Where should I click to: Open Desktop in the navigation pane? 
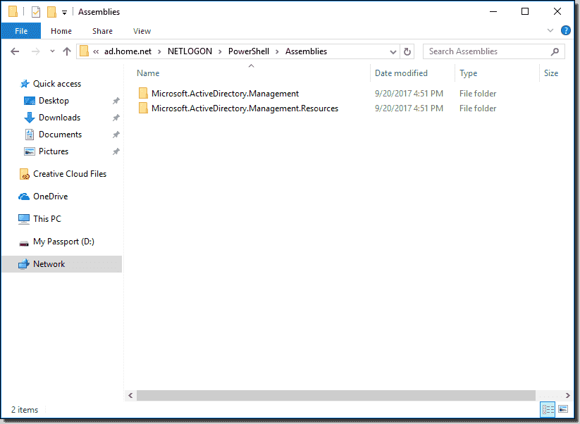point(54,101)
